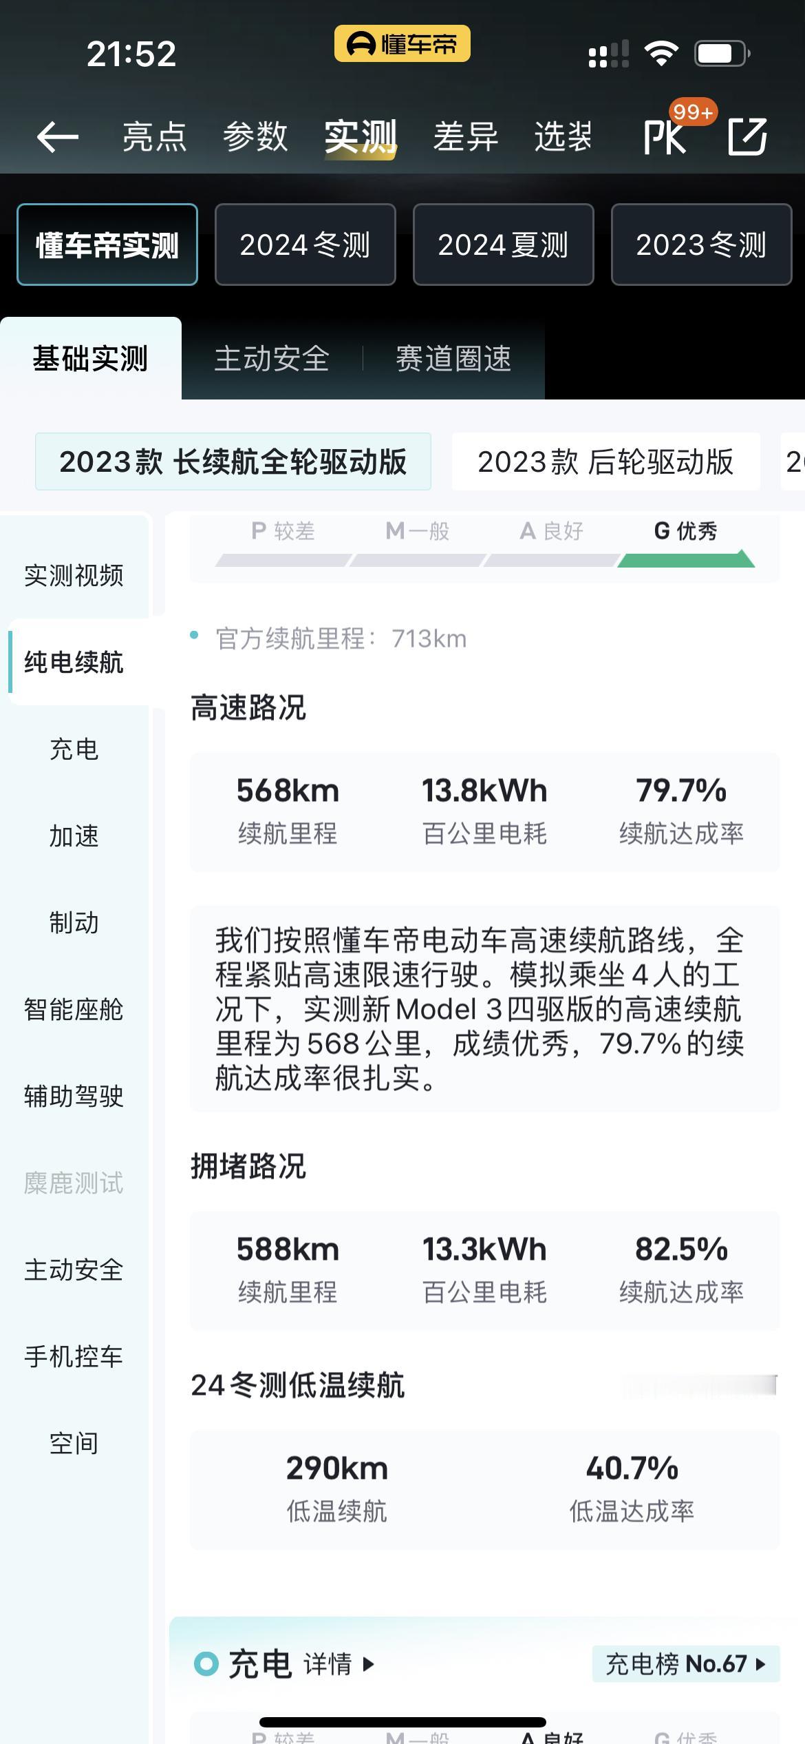Screen dimensions: 805x1744
Task: Tap the back arrow icon
Action: (57, 136)
